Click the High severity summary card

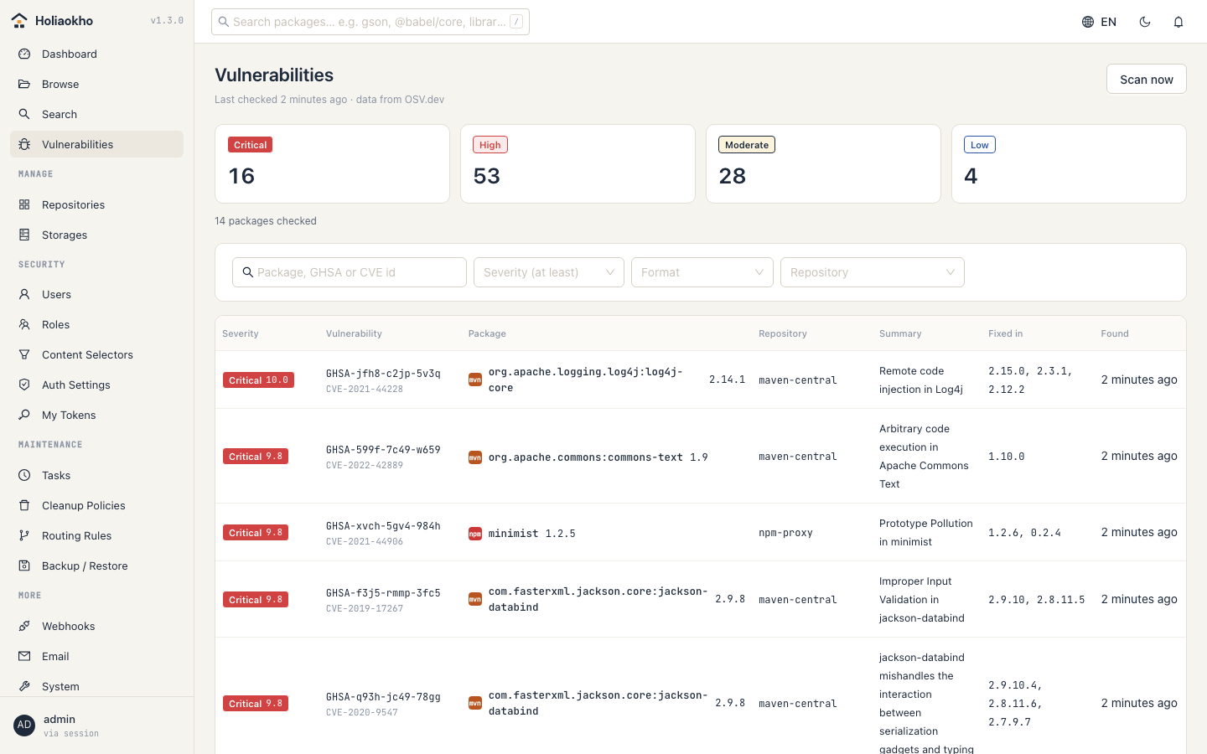point(578,164)
